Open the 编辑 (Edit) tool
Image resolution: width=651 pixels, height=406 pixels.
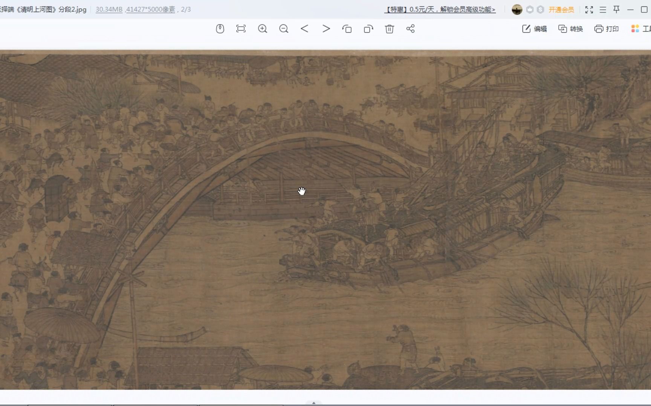(x=535, y=29)
